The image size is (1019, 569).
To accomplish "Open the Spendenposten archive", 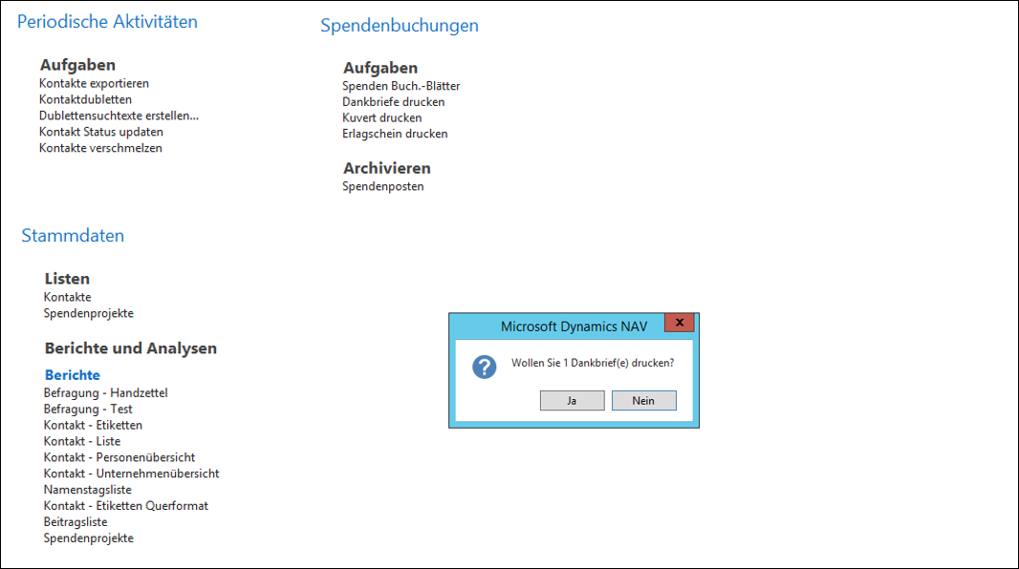I will (381, 186).
